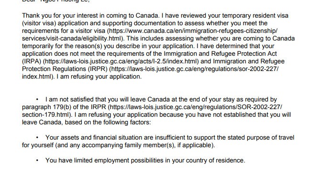Click the services/visit-canada/eligibility.html link text
Screen dimensions: 330x182
click(72, 39)
